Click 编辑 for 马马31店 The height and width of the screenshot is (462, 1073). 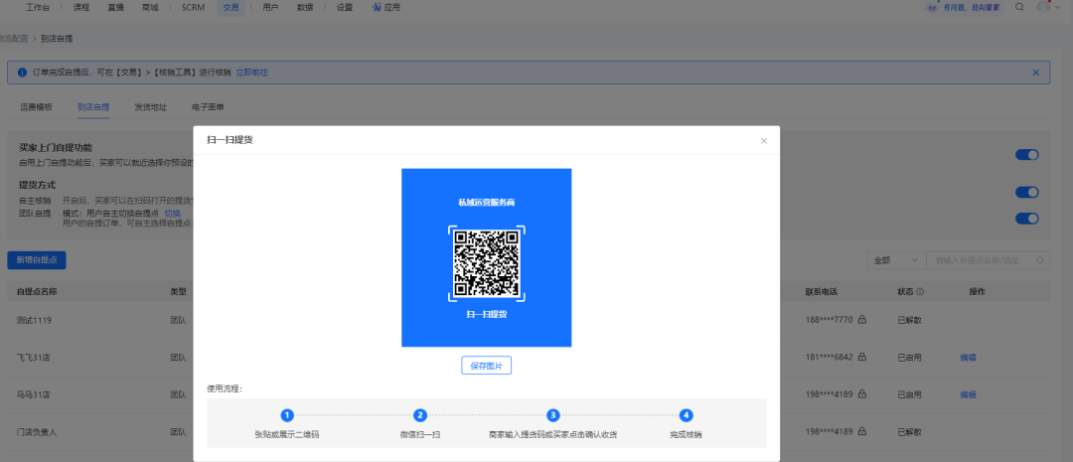[968, 394]
